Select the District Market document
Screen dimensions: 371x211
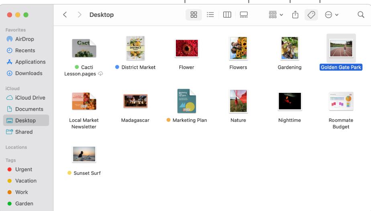[x=135, y=48]
